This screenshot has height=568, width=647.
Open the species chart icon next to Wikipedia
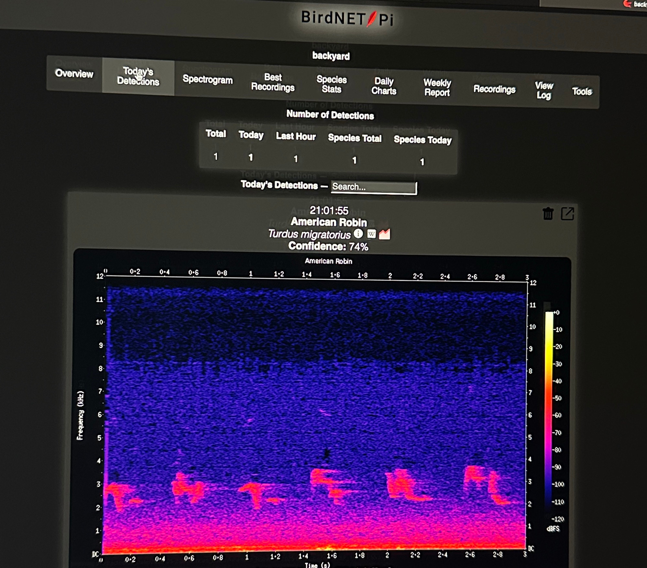click(x=384, y=234)
